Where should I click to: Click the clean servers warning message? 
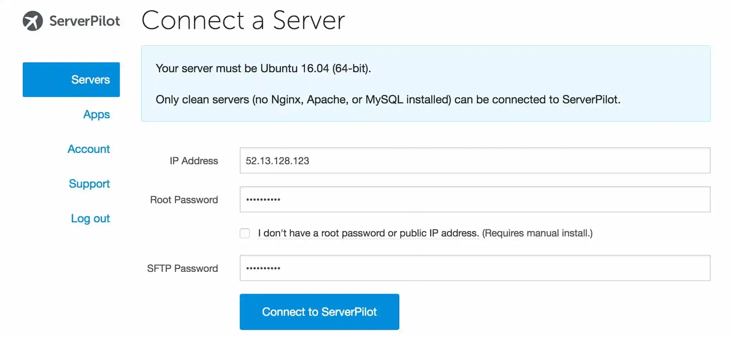[388, 99]
